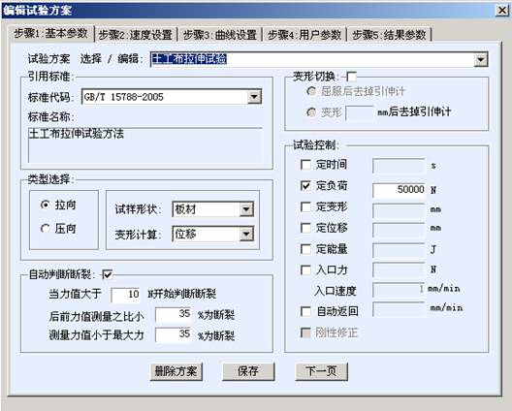
Task: Click the 定位移 mm input field
Action: click(399, 230)
